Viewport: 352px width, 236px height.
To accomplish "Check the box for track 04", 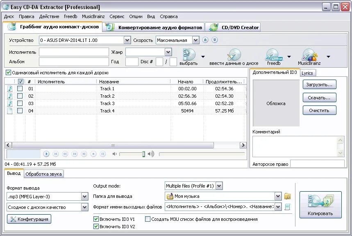I will 20,111.
